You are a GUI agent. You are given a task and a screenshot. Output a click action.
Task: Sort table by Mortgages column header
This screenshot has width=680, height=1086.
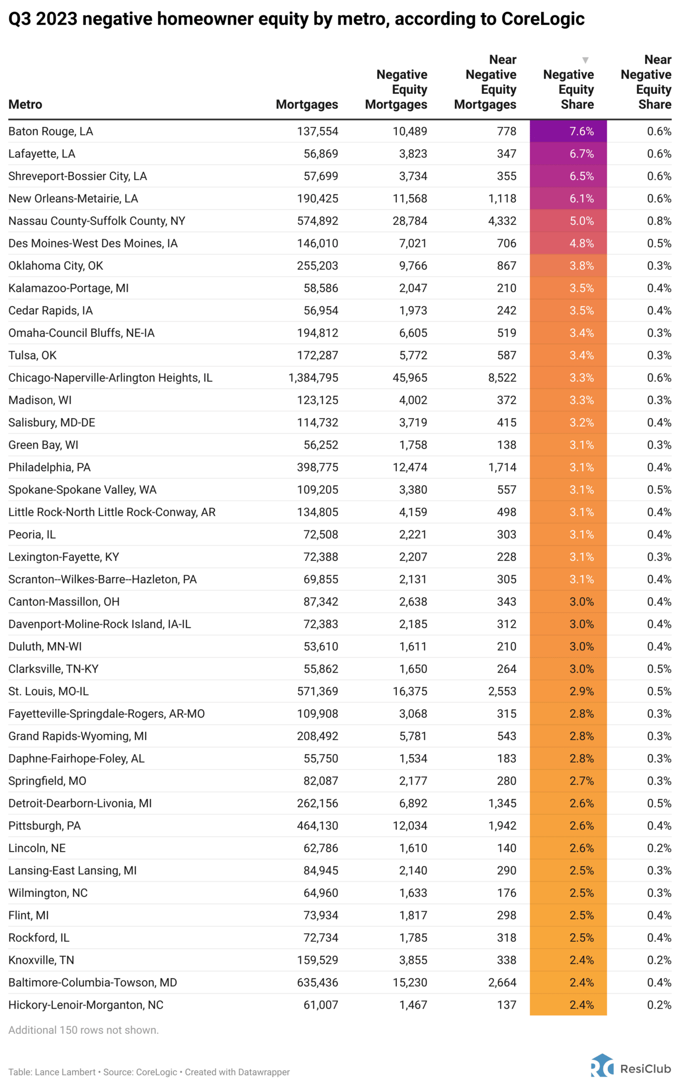(x=307, y=104)
